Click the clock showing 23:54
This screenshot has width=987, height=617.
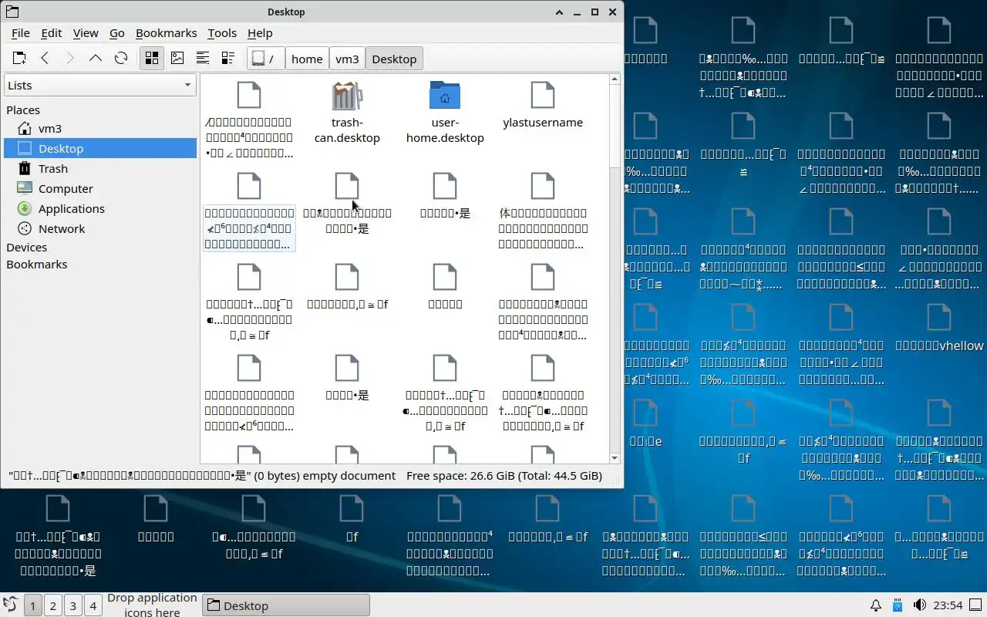948,605
